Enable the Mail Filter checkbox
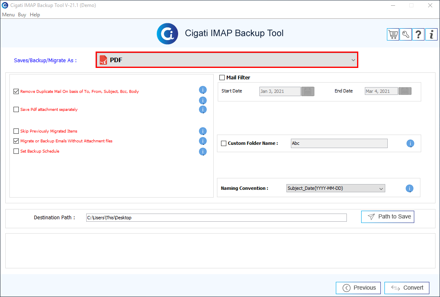This screenshot has width=440, height=297. 222,78
